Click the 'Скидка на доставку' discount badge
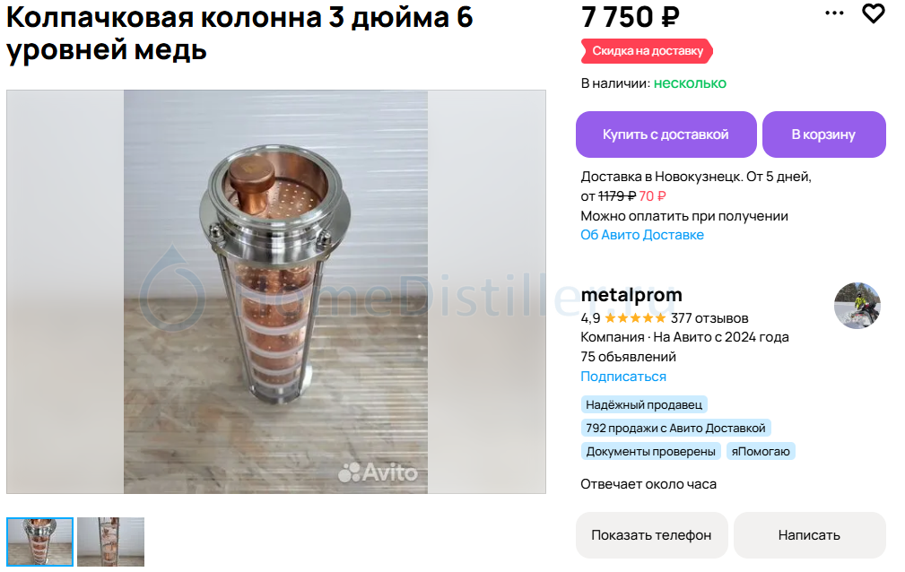The height and width of the screenshot is (572, 905). (x=647, y=51)
